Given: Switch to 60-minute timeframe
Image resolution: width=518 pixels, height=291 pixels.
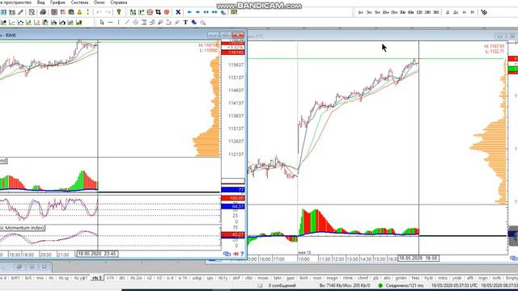Looking at the screenshot, I should [x=410, y=12].
